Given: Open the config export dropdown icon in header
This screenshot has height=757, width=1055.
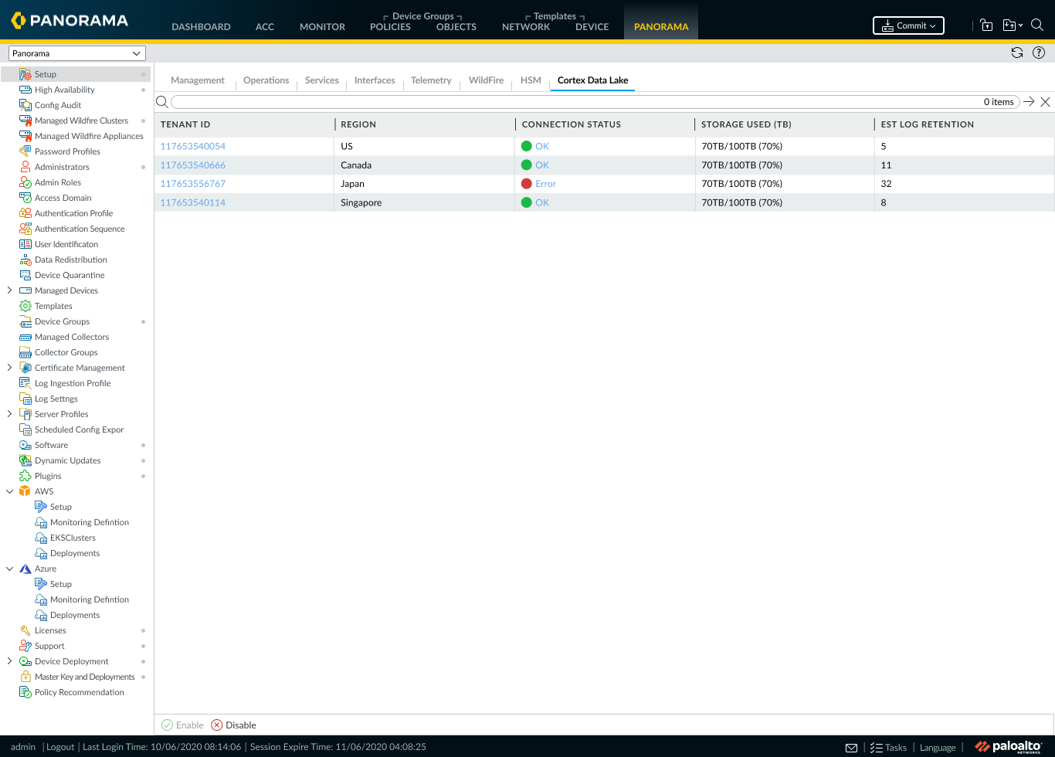Looking at the screenshot, I should click(1013, 25).
